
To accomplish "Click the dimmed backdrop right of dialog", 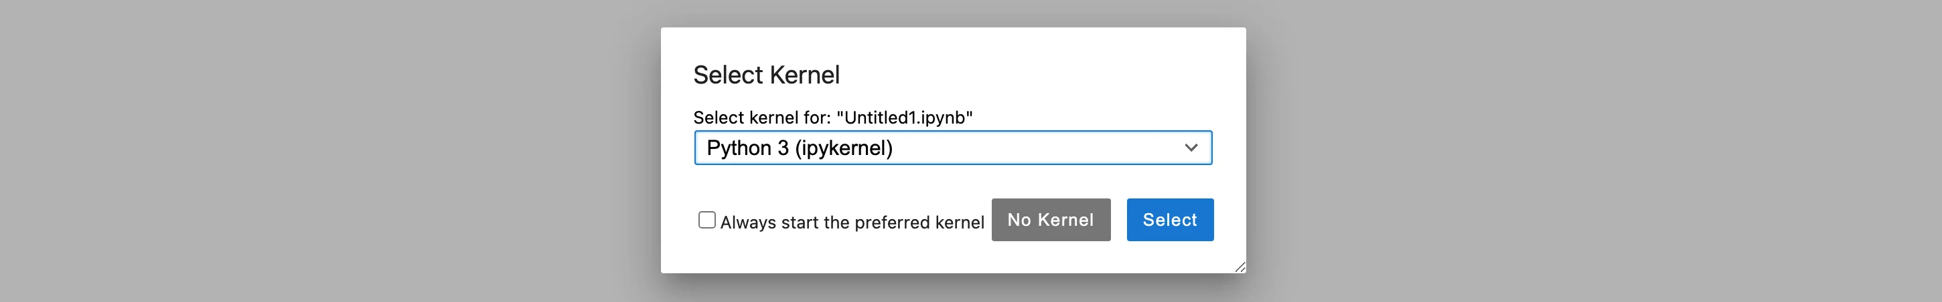I will point(1583,150).
